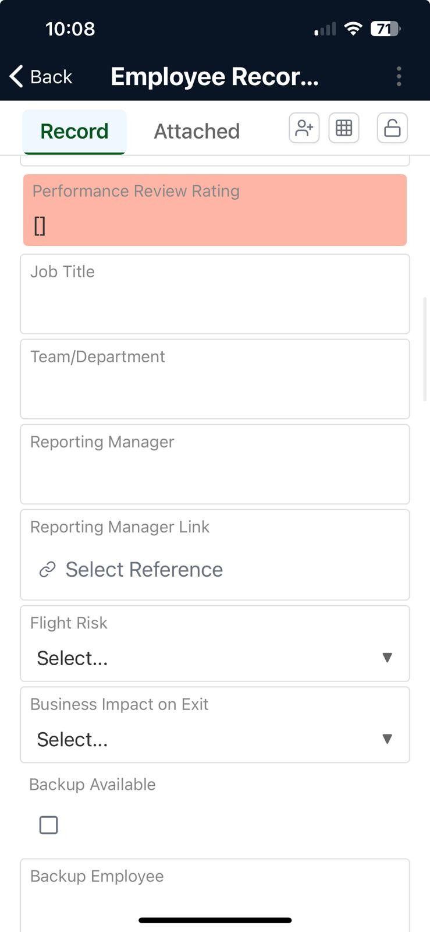Tap the Wi-Fi status icon
This screenshot has width=430, height=932.
[353, 29]
